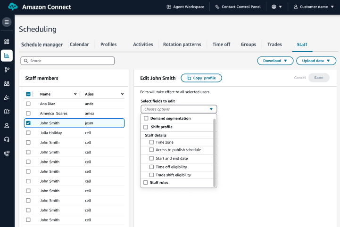Image resolution: width=340 pixels, height=227 pixels.
Task: Enable the Demand segmentation checkbox
Action: click(146, 118)
